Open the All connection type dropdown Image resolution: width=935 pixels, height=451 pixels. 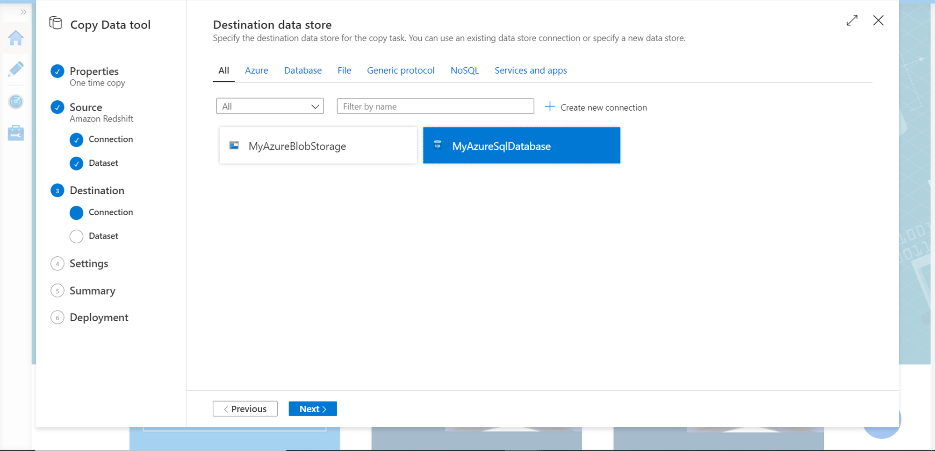click(270, 106)
